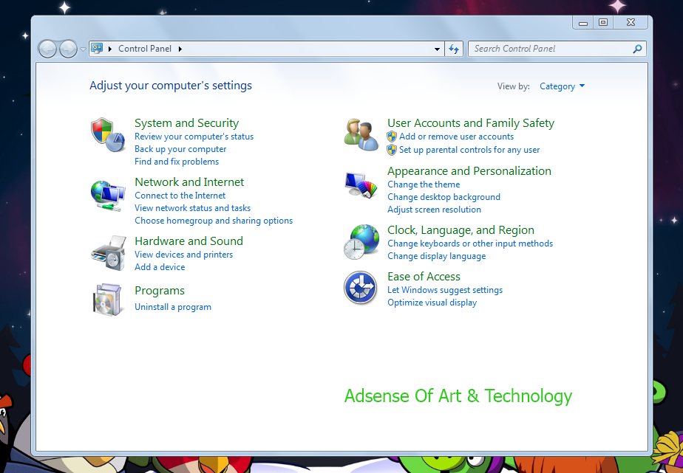Expand the arrow before Control Panel breadcrumb
The height and width of the screenshot is (473, 683).
point(109,49)
